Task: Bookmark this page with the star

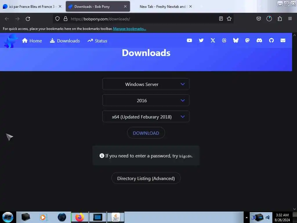Action: point(229,19)
